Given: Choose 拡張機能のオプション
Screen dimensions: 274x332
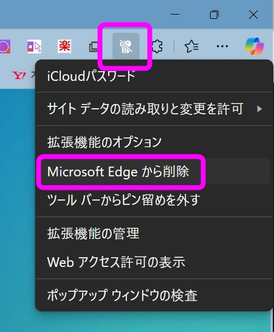Looking at the screenshot, I should (104, 142).
